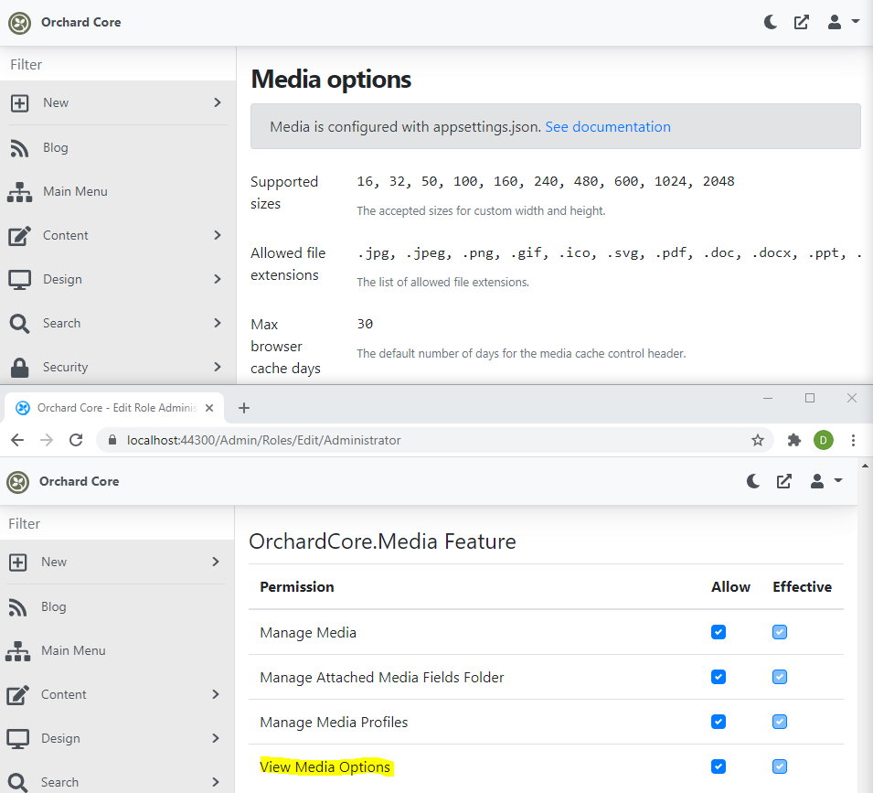Click Effective checkbox for Manage Media
Image resolution: width=873 pixels, height=793 pixels.
[x=780, y=632]
